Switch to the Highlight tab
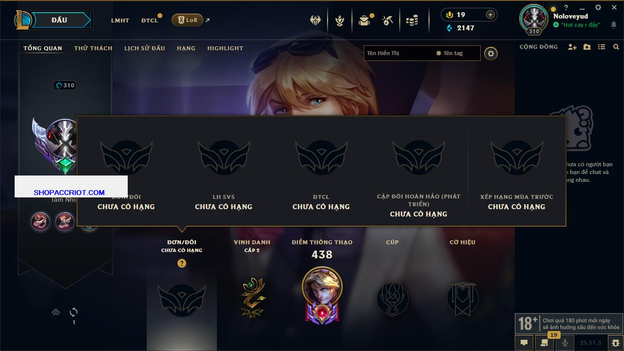Viewport: 624px width, 351px height. click(x=225, y=48)
